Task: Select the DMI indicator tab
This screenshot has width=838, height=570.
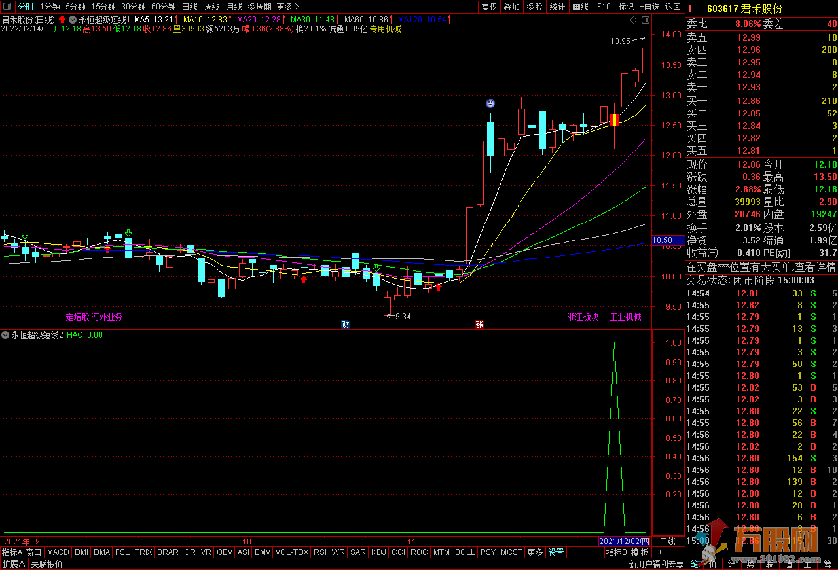Action: tap(81, 552)
